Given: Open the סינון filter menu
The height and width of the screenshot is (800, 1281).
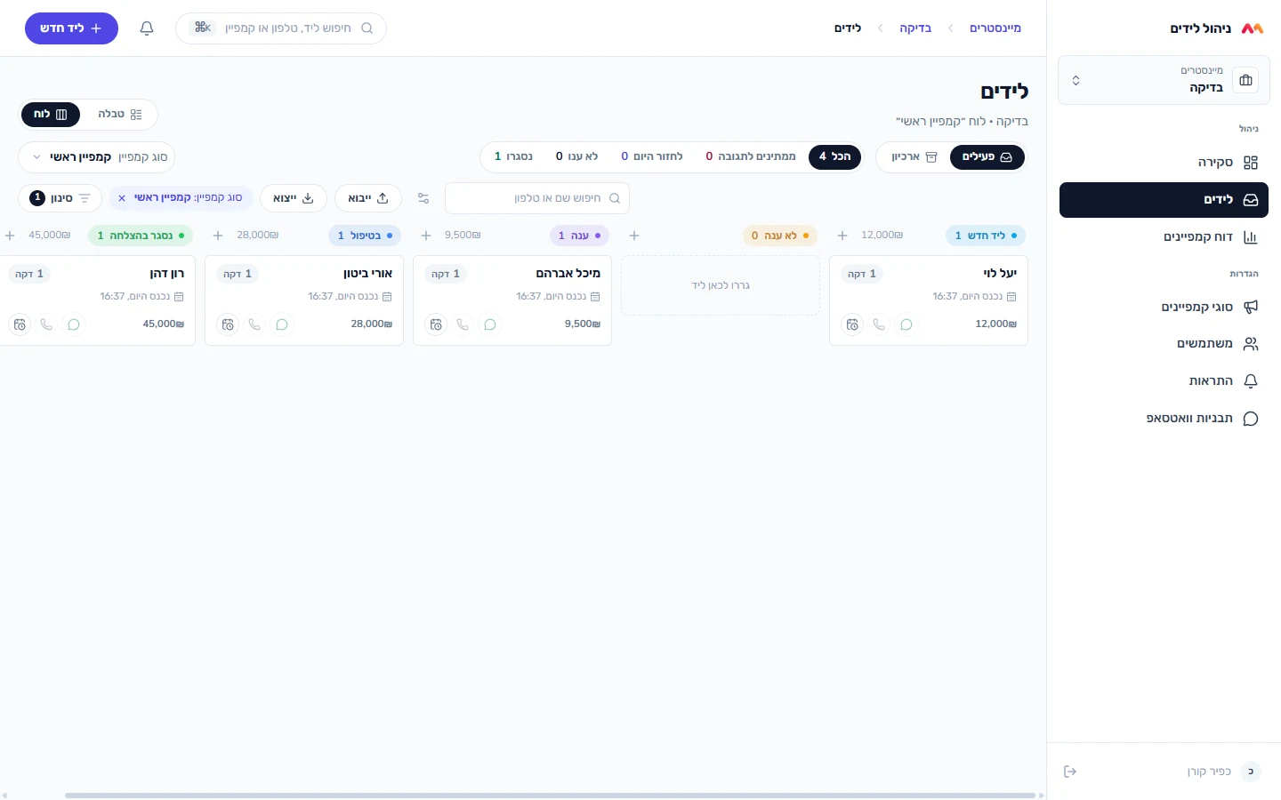Looking at the screenshot, I should (x=60, y=198).
